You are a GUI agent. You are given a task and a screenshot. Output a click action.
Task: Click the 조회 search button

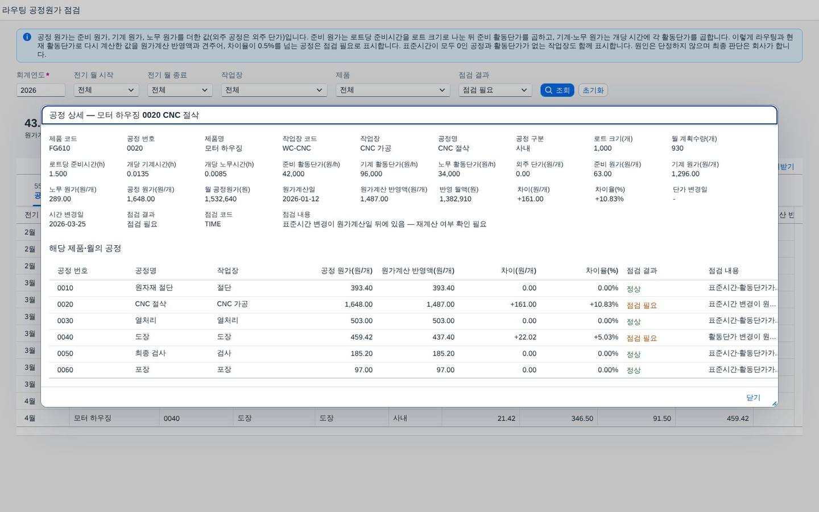(x=557, y=90)
